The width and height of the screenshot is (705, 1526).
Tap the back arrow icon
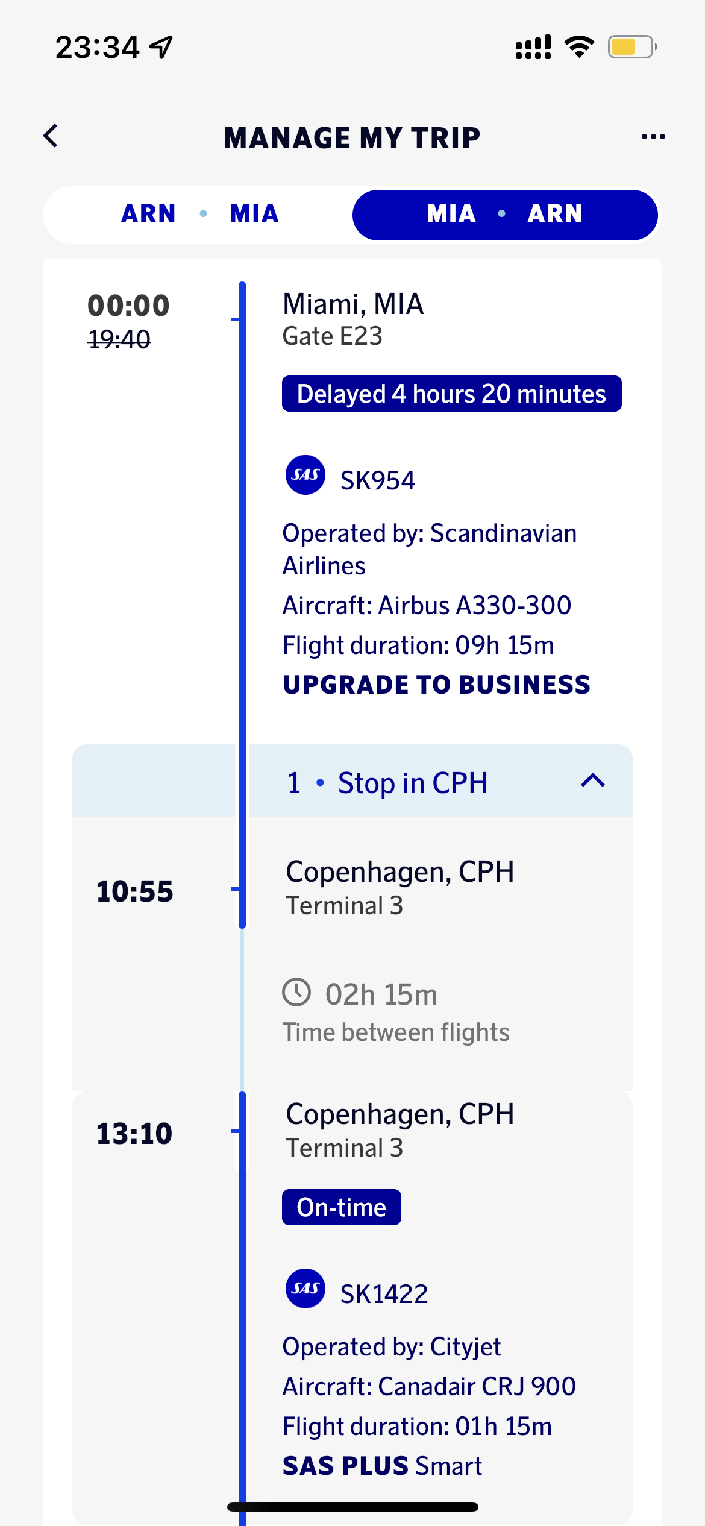pos(51,136)
